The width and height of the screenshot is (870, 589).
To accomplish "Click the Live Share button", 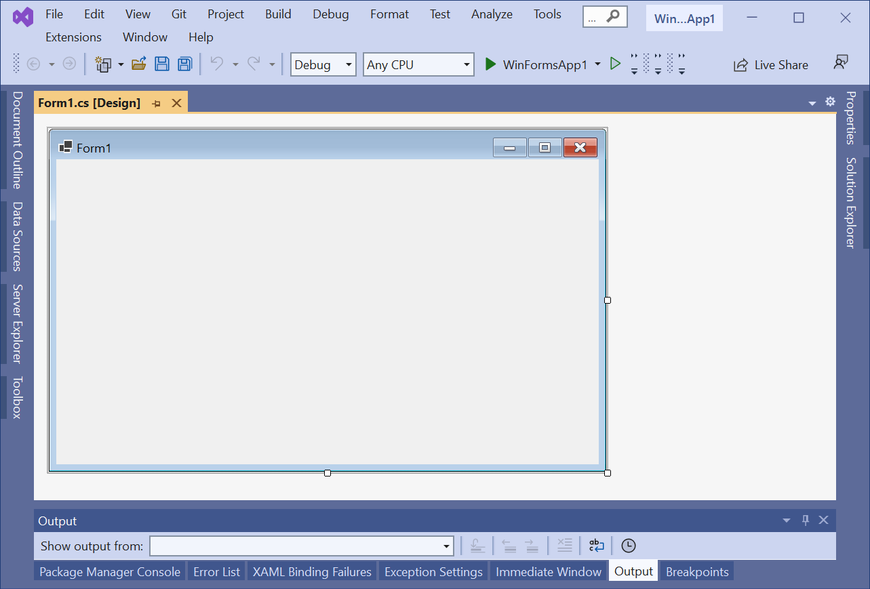I will (x=771, y=65).
